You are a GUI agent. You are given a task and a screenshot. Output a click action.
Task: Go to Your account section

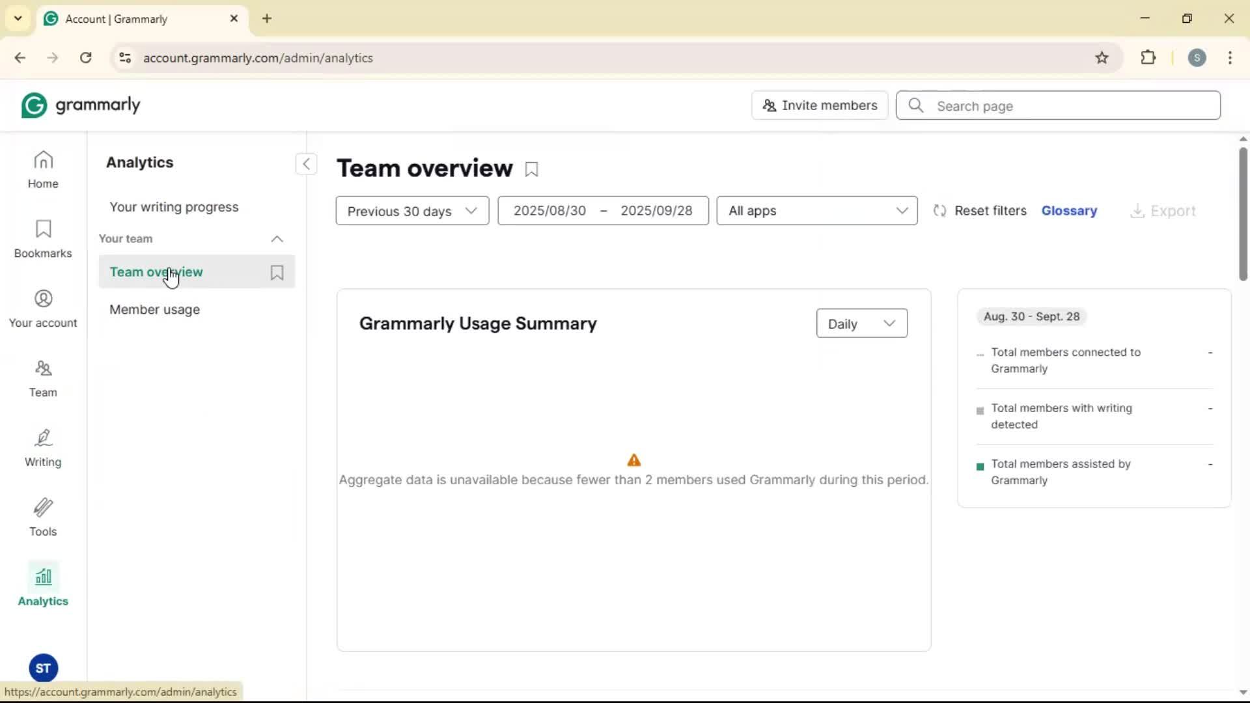[43, 309]
